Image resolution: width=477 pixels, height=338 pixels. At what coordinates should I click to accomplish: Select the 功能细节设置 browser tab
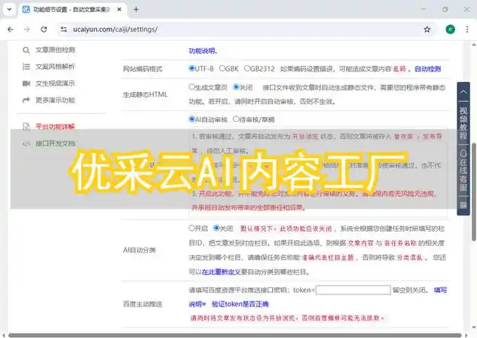coord(72,10)
